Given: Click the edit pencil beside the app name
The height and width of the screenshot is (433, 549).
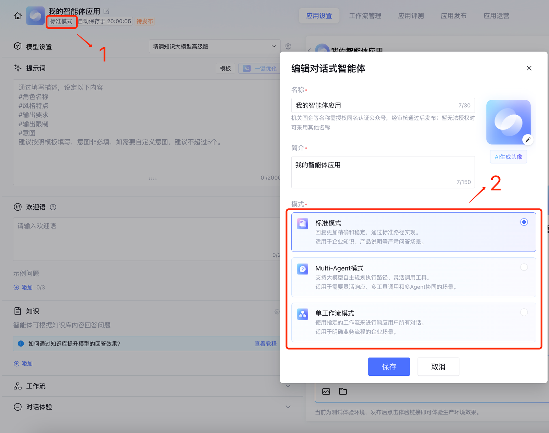Looking at the screenshot, I should point(106,11).
